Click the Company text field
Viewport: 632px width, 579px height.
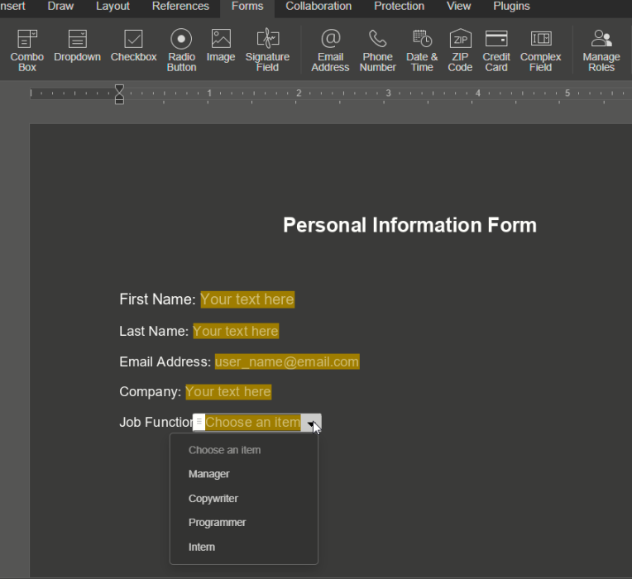228,391
